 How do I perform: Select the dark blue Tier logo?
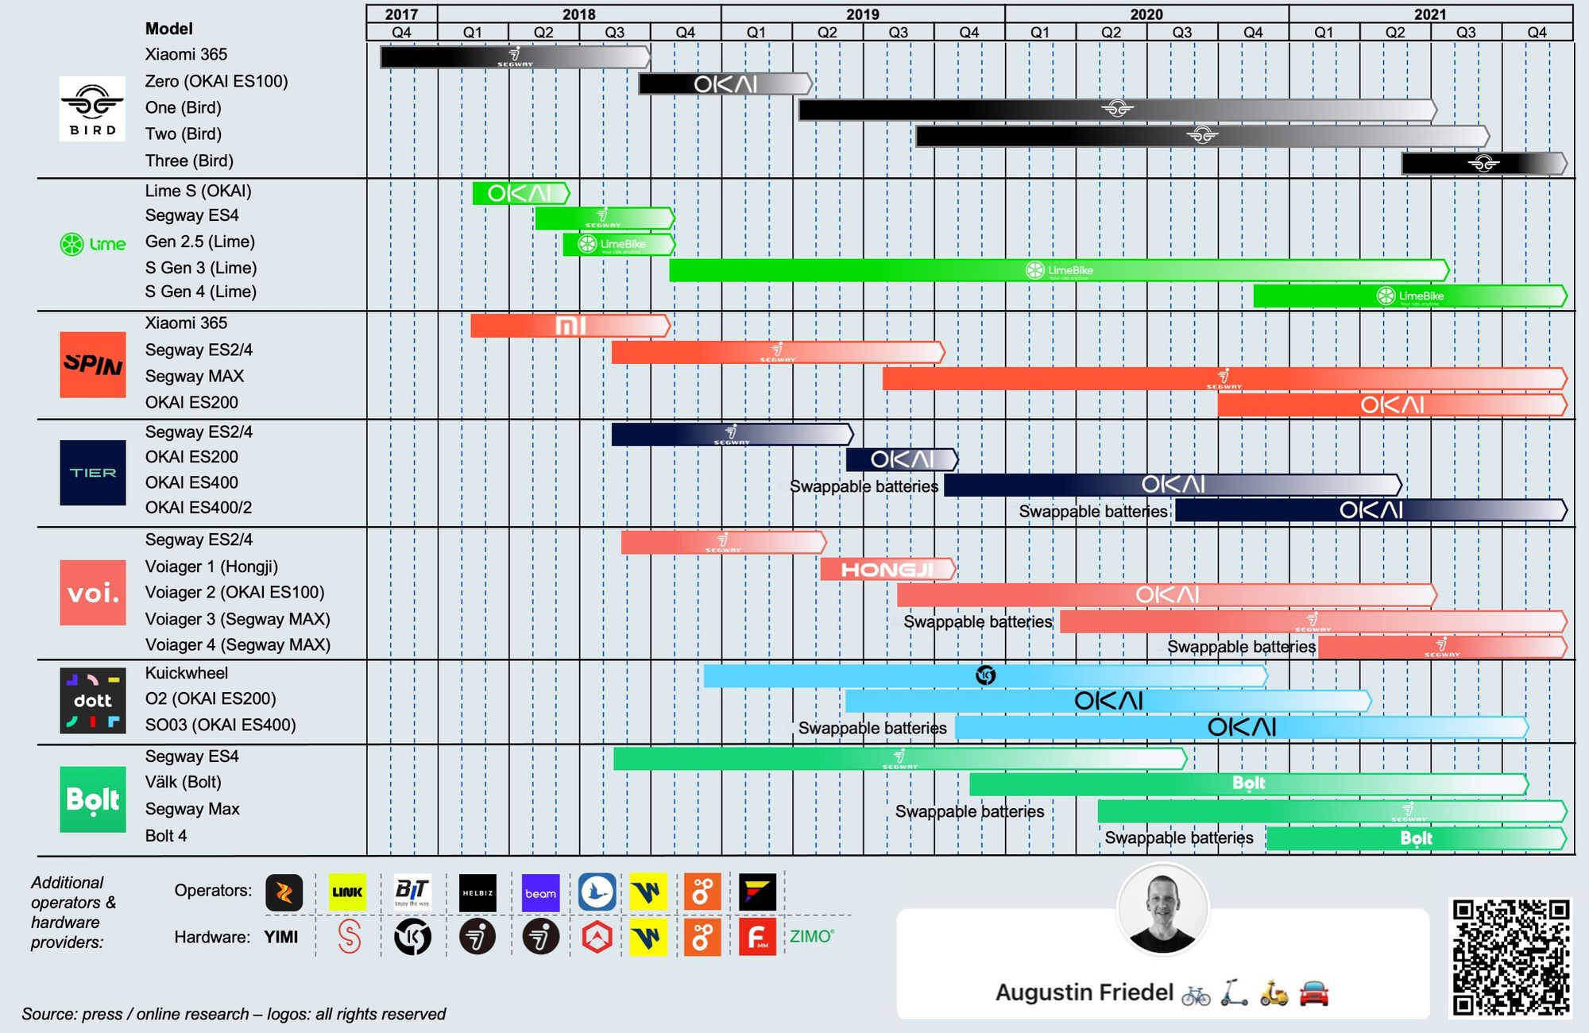coord(93,473)
